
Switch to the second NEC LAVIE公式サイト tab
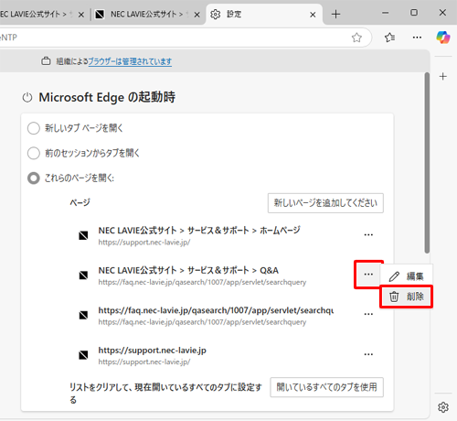point(147,14)
